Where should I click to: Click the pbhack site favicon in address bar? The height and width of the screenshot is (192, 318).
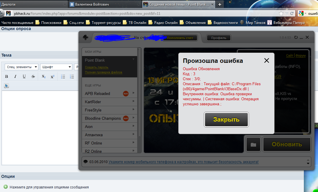click(9, 14)
